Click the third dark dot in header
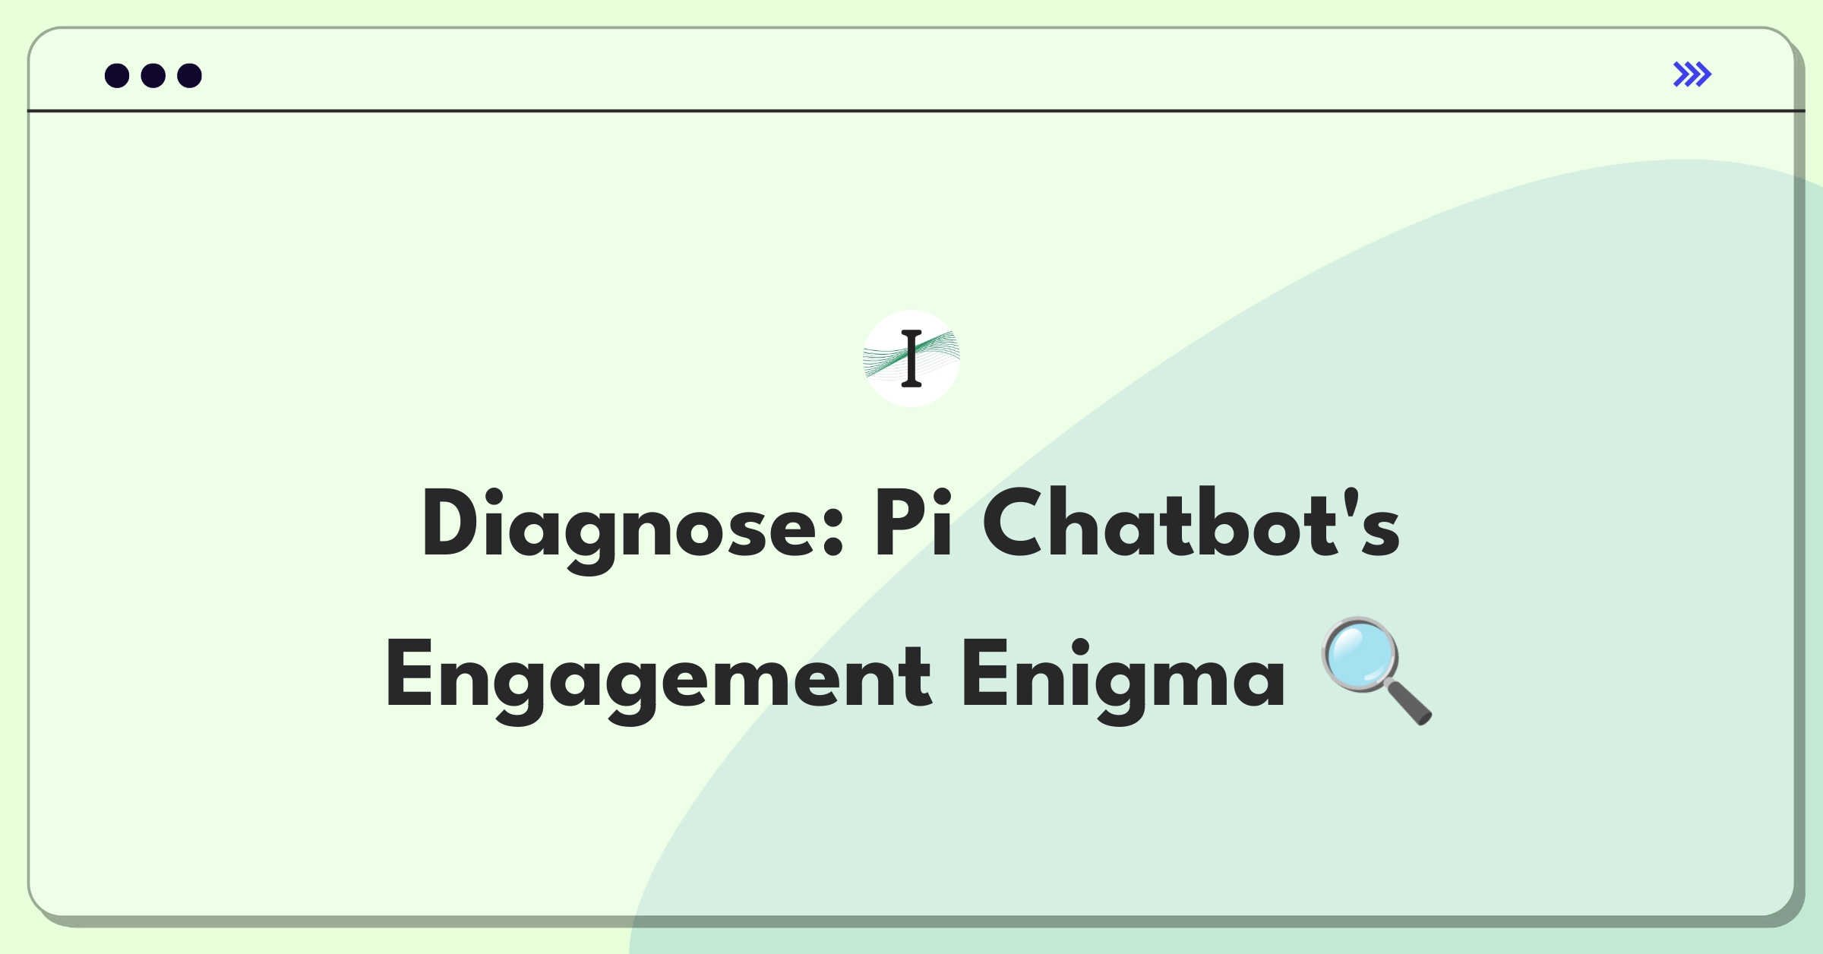This screenshot has width=1823, height=954. pyautogui.click(x=190, y=75)
